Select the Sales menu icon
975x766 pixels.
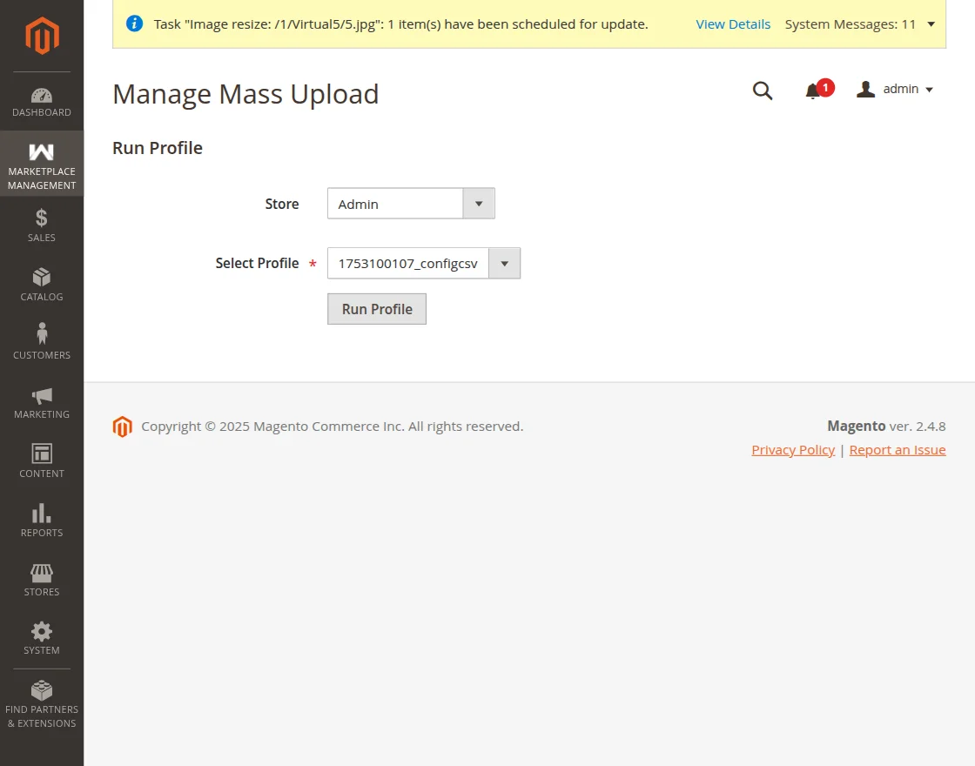[41, 225]
